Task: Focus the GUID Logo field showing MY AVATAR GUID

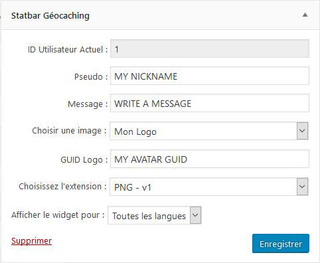Action: [x=210, y=159]
